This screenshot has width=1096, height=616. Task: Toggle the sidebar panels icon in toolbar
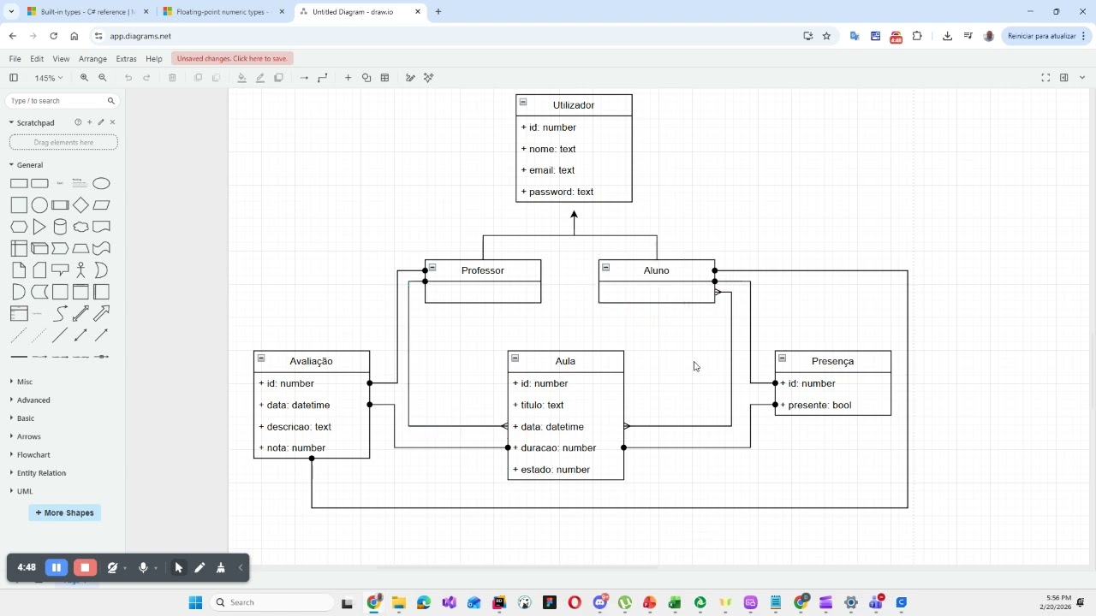click(x=14, y=78)
